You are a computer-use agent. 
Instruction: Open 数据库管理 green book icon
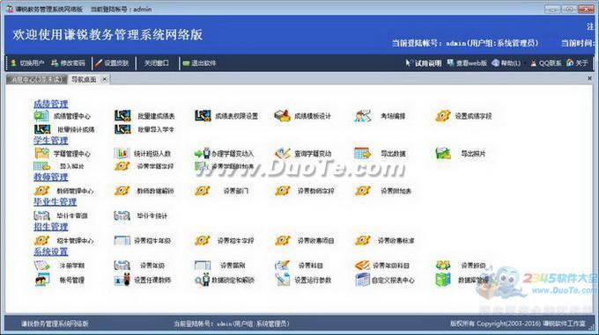pos(443,280)
